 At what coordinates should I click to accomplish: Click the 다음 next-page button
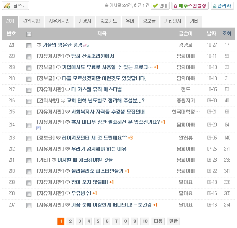coord(158,221)
